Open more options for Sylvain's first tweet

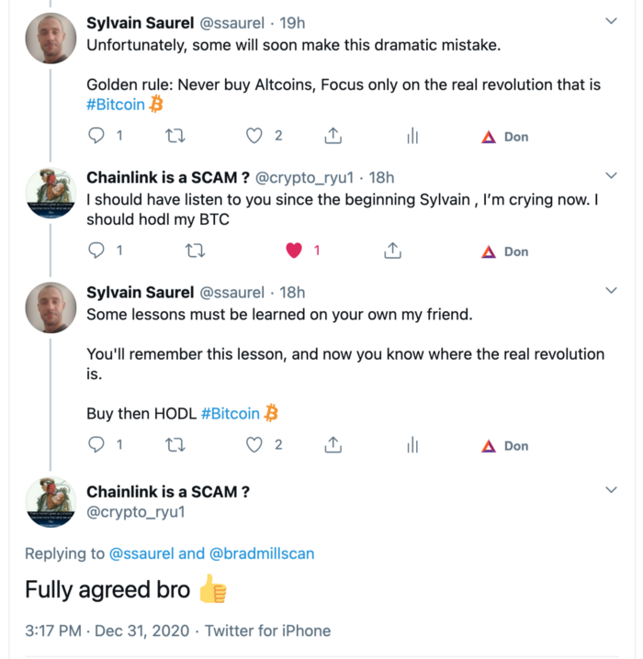(612, 20)
